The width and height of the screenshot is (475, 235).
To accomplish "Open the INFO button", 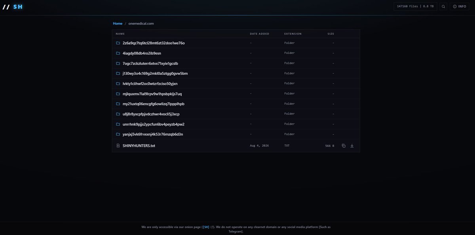I will point(460,6).
